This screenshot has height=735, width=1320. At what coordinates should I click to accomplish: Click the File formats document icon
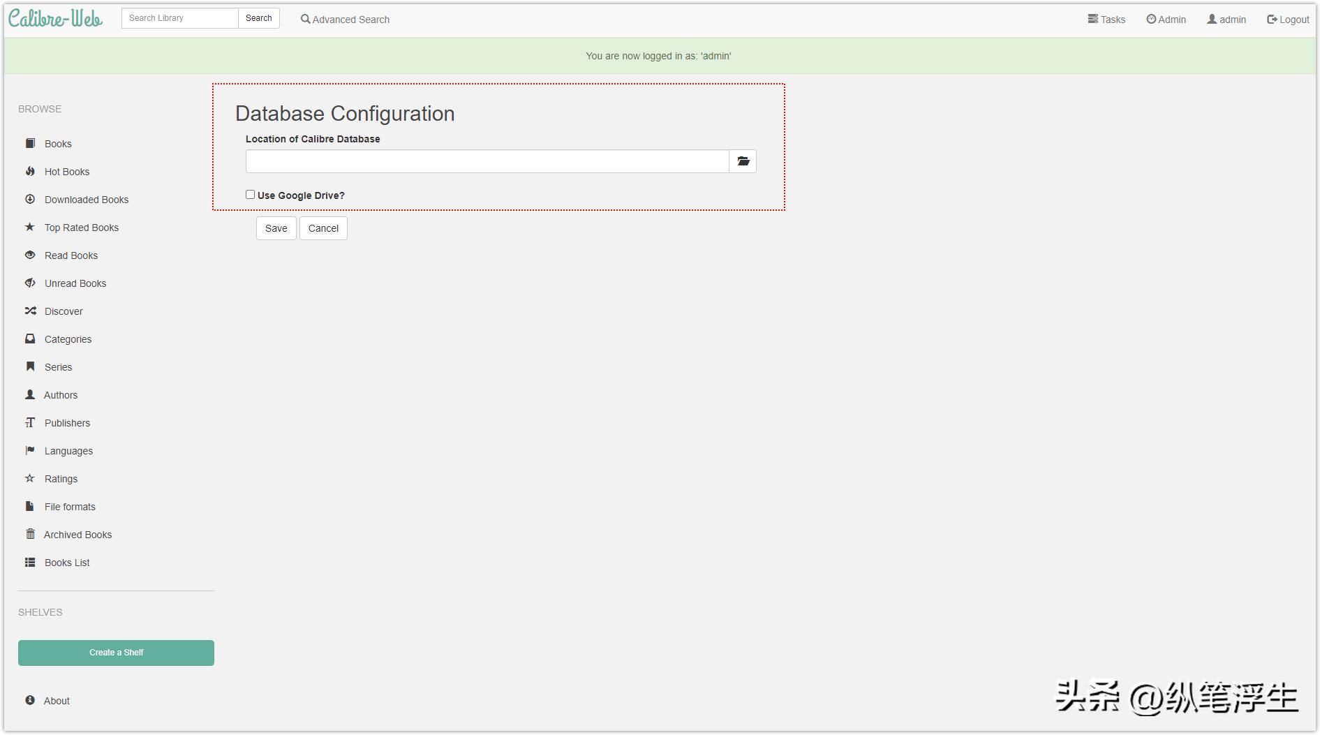pyautogui.click(x=30, y=506)
